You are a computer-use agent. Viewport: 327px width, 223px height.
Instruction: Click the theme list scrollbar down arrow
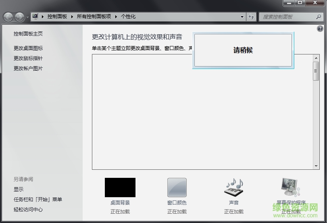(316, 166)
